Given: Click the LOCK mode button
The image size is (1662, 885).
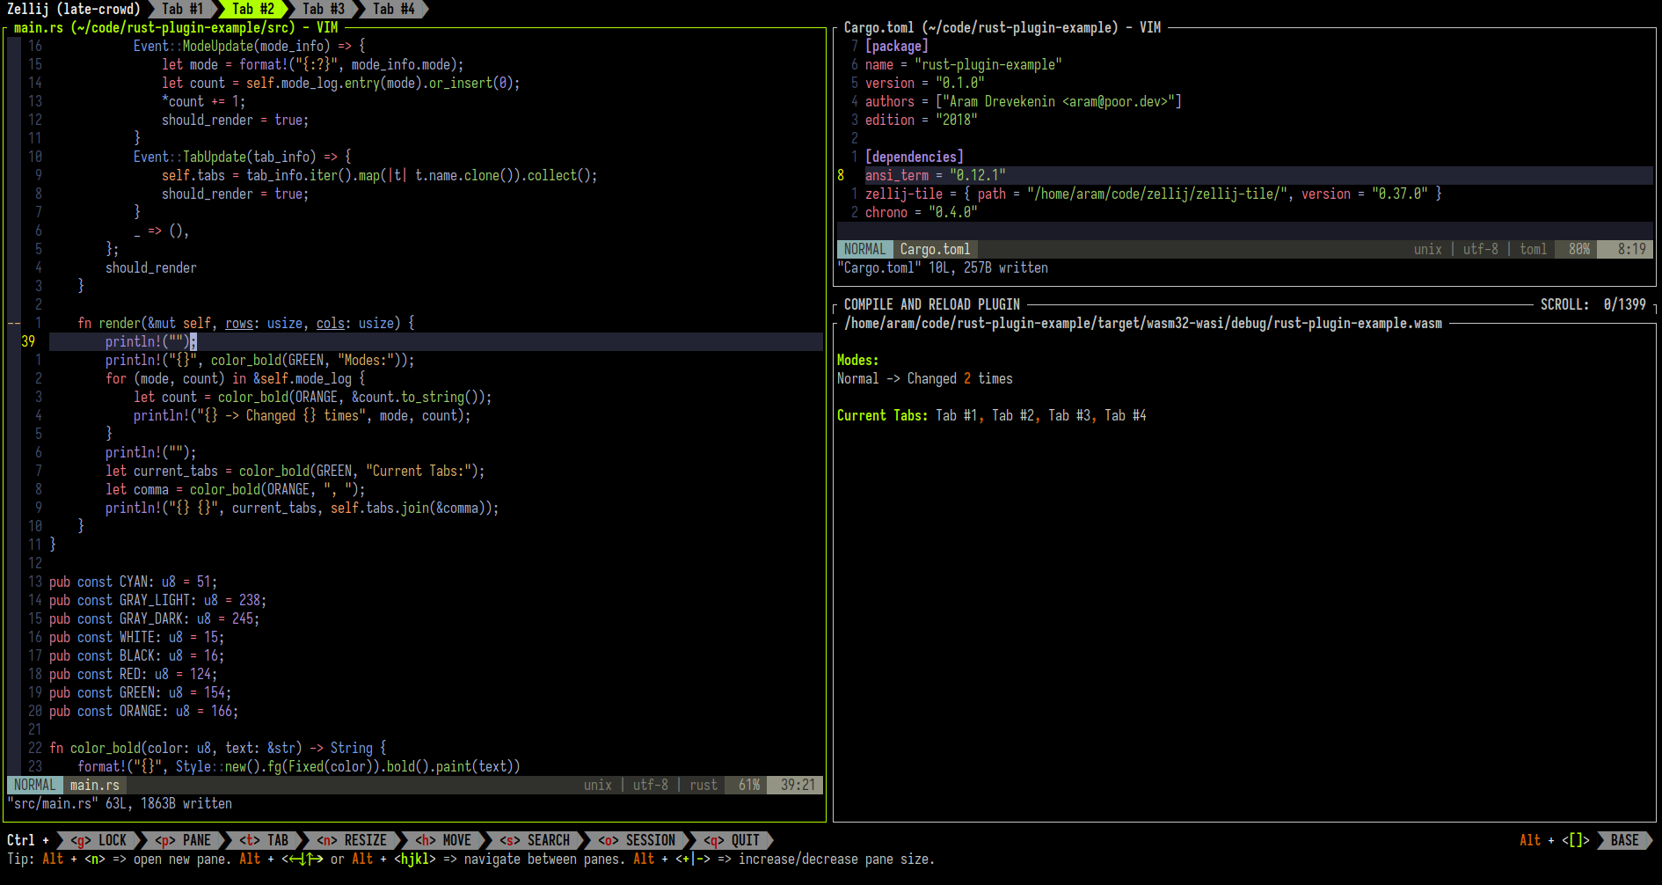Looking at the screenshot, I should coord(98,840).
